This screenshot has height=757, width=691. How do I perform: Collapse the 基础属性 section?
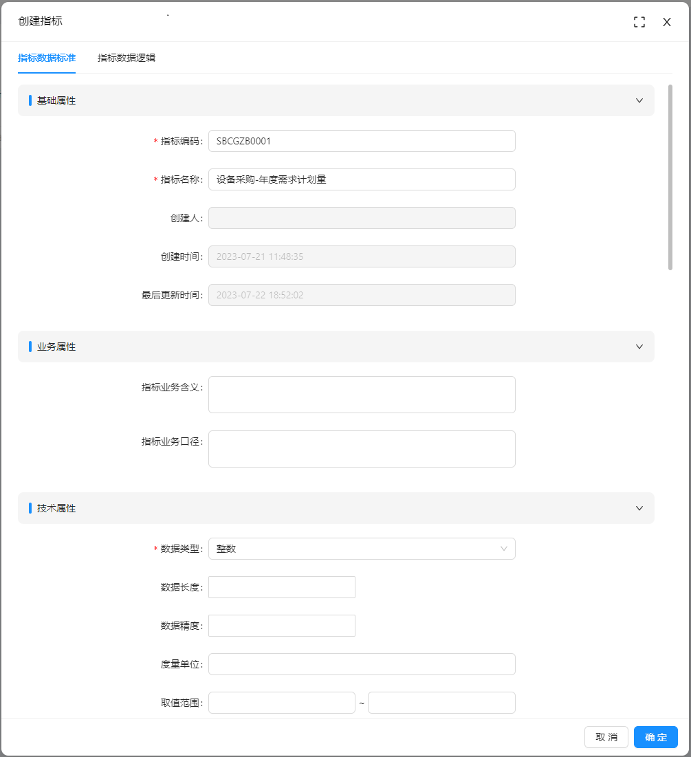(x=639, y=100)
